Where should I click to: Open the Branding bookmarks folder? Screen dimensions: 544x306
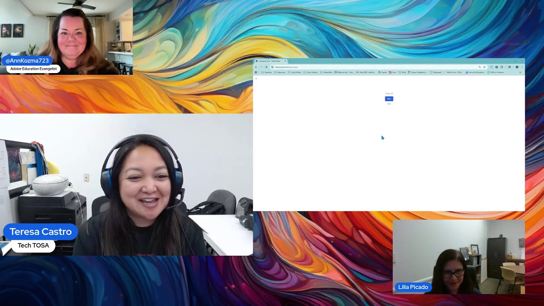coord(266,72)
